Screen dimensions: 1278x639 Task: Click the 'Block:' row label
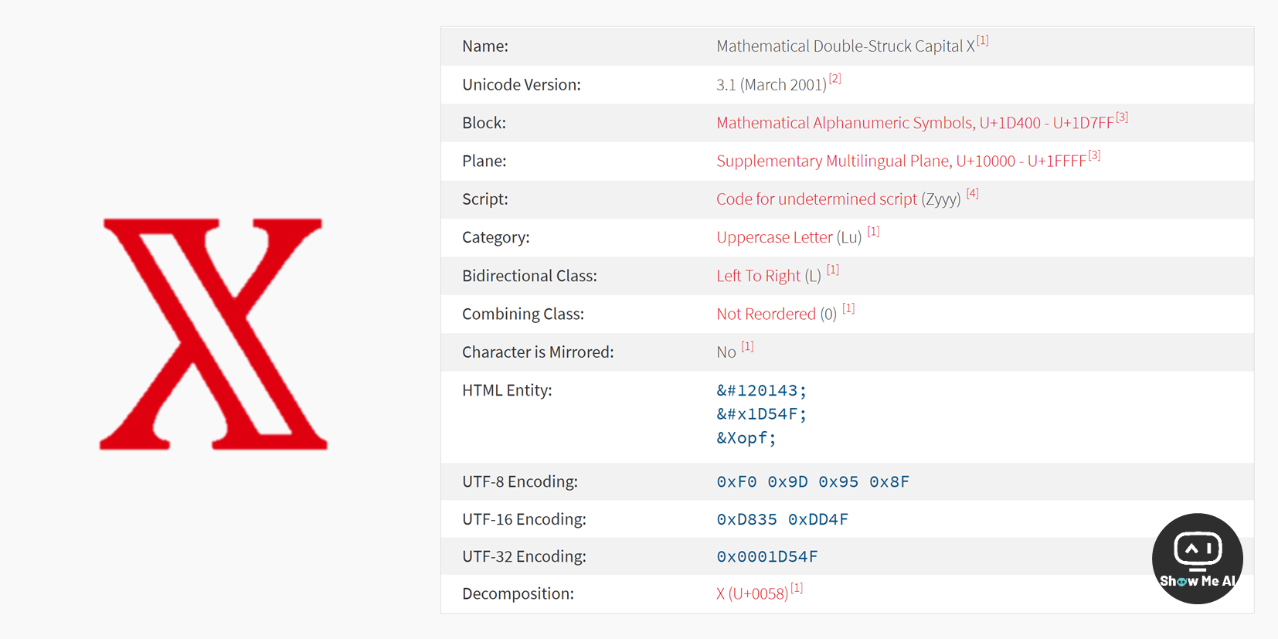[484, 123]
